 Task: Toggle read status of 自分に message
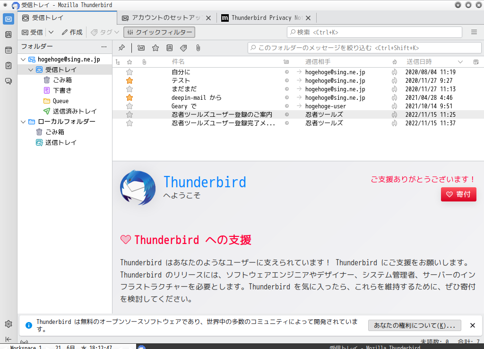point(287,72)
